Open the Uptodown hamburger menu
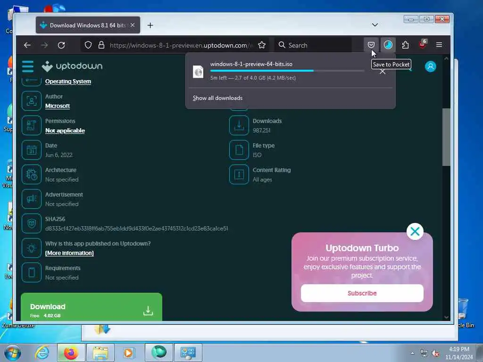The height and width of the screenshot is (362, 483). pos(28,66)
